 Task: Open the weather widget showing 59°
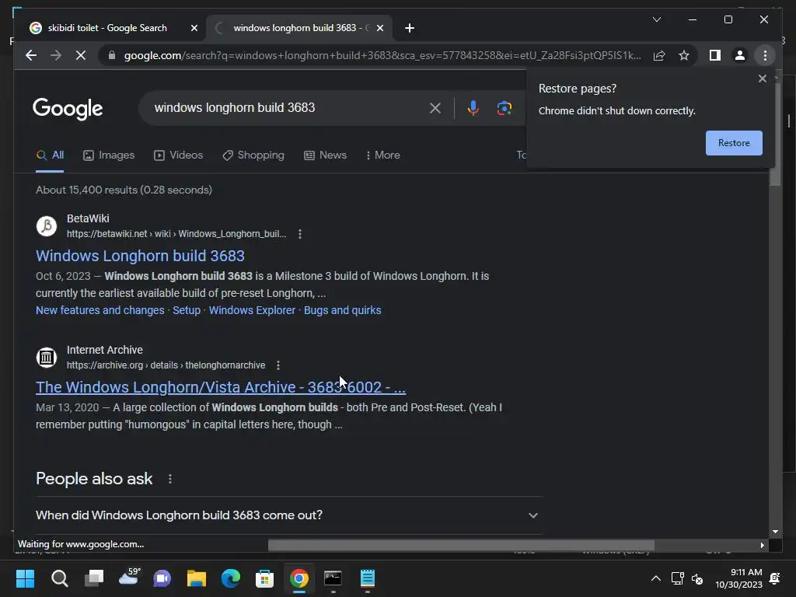128,578
